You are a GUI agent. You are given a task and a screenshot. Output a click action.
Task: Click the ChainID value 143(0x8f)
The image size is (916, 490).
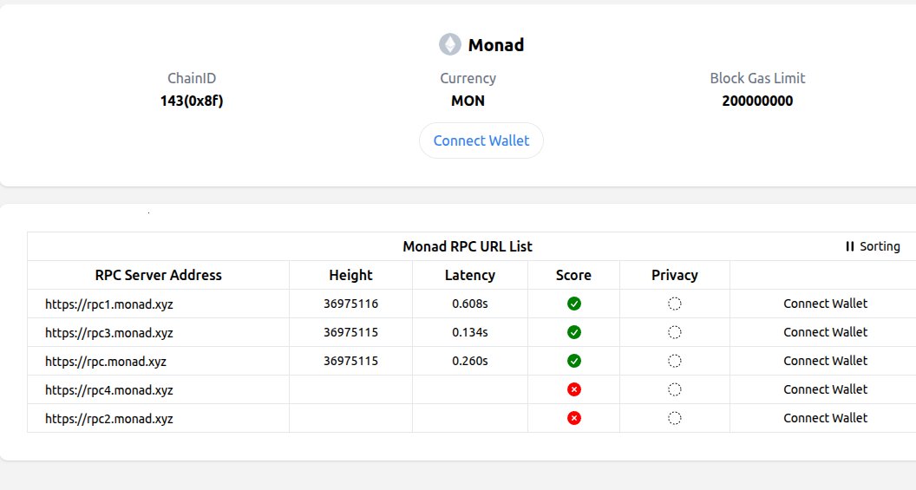coord(192,101)
